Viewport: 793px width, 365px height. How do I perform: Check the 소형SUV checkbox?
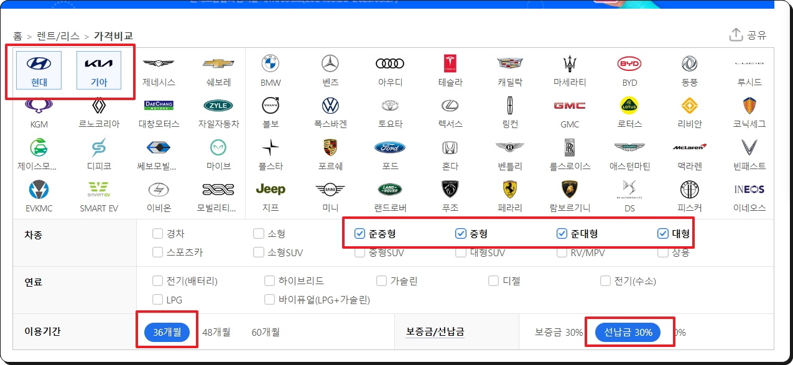click(258, 252)
